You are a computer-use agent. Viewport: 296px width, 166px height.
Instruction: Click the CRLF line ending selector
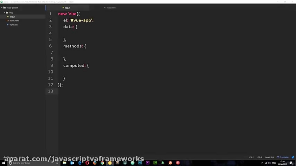pos(251,157)
